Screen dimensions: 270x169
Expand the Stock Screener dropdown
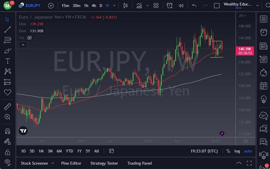coord(53,163)
